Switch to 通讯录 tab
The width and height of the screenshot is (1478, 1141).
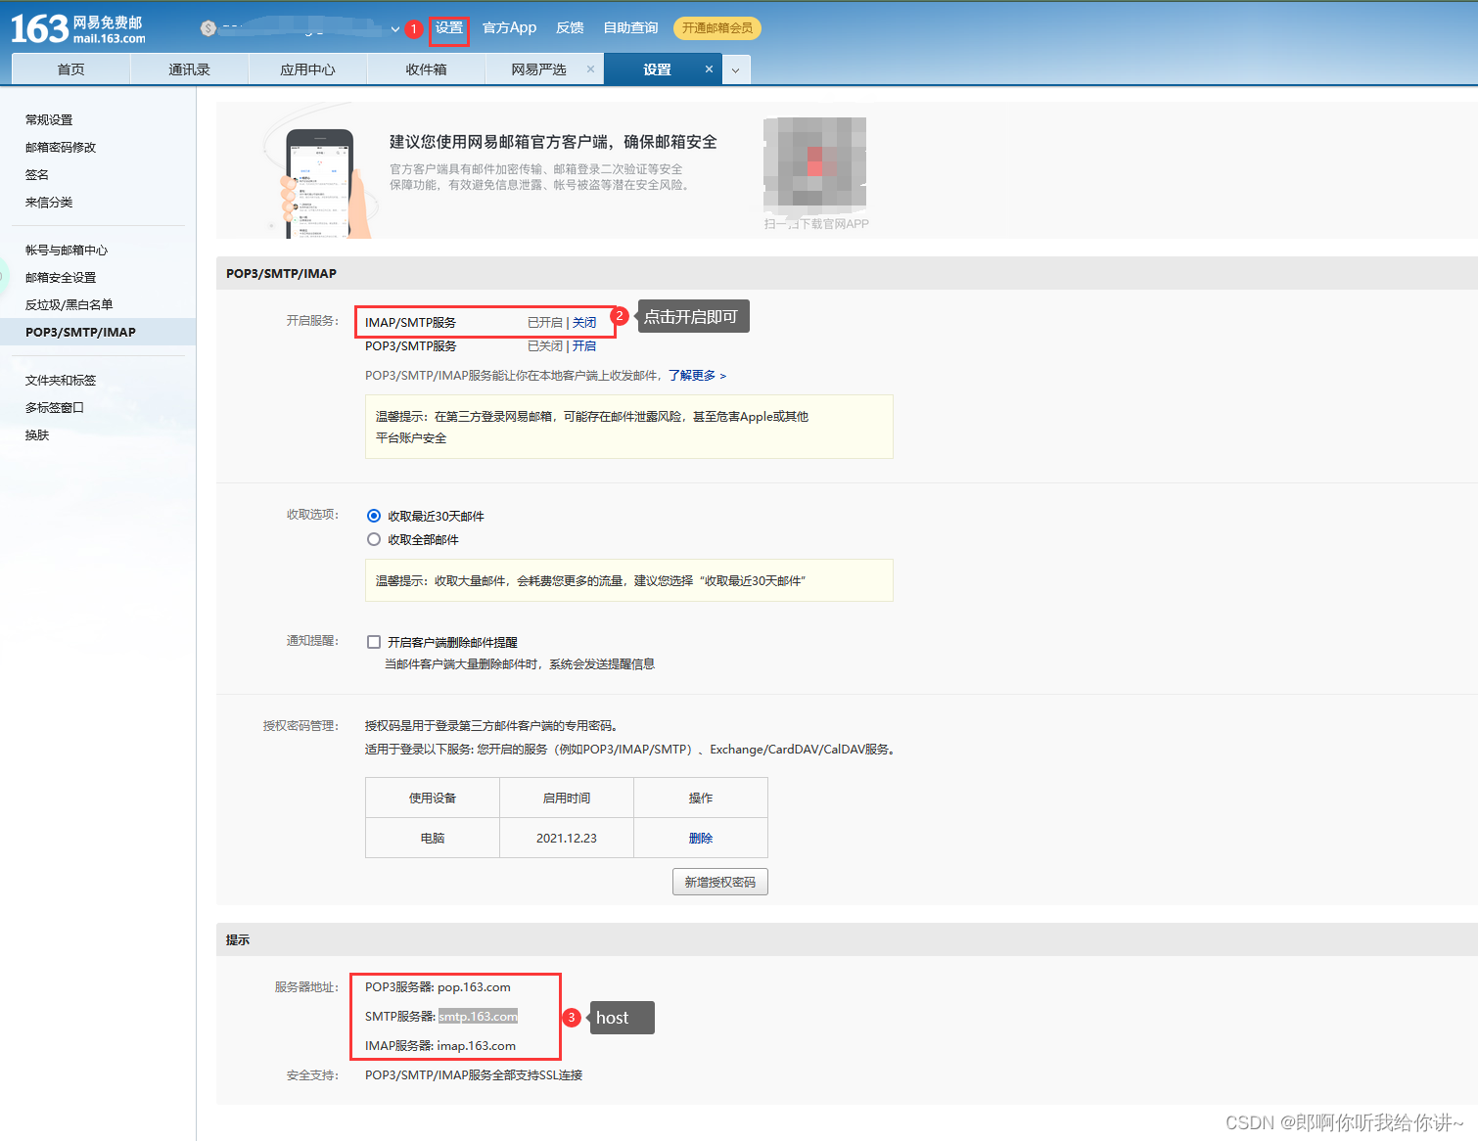[189, 69]
